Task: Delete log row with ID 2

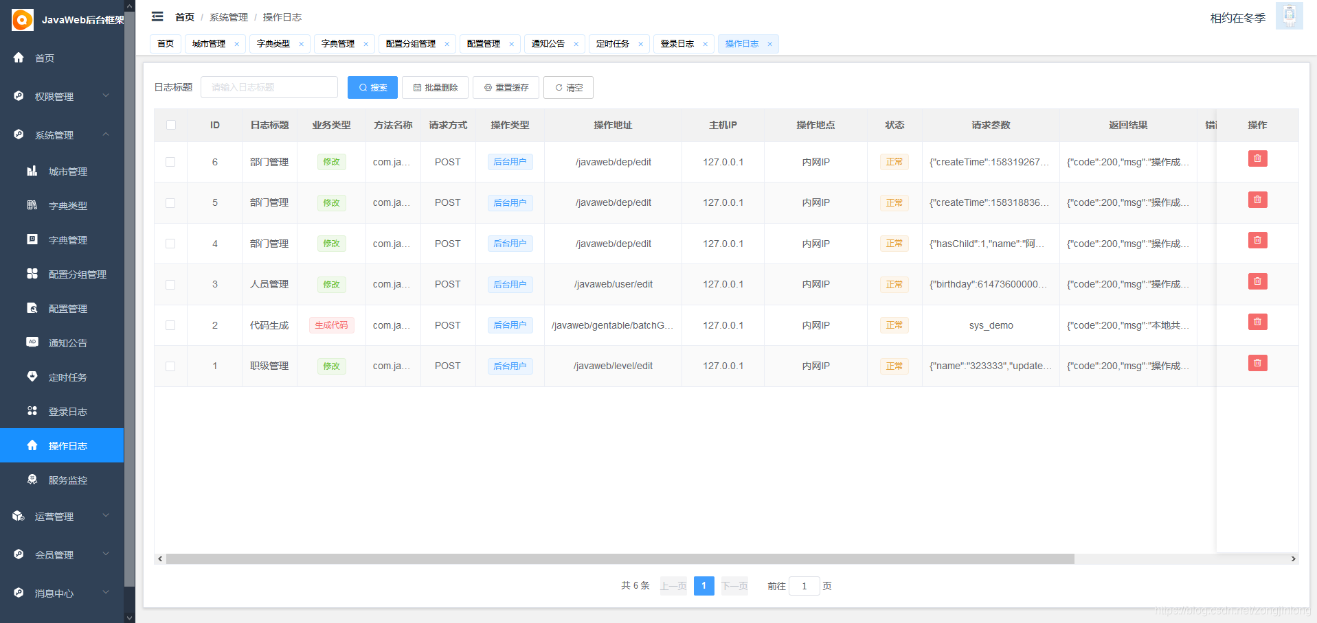Action: 1257,322
